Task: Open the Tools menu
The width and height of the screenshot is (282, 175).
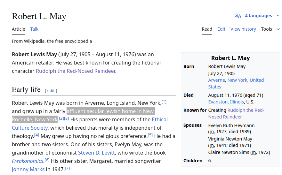Action: [266, 29]
